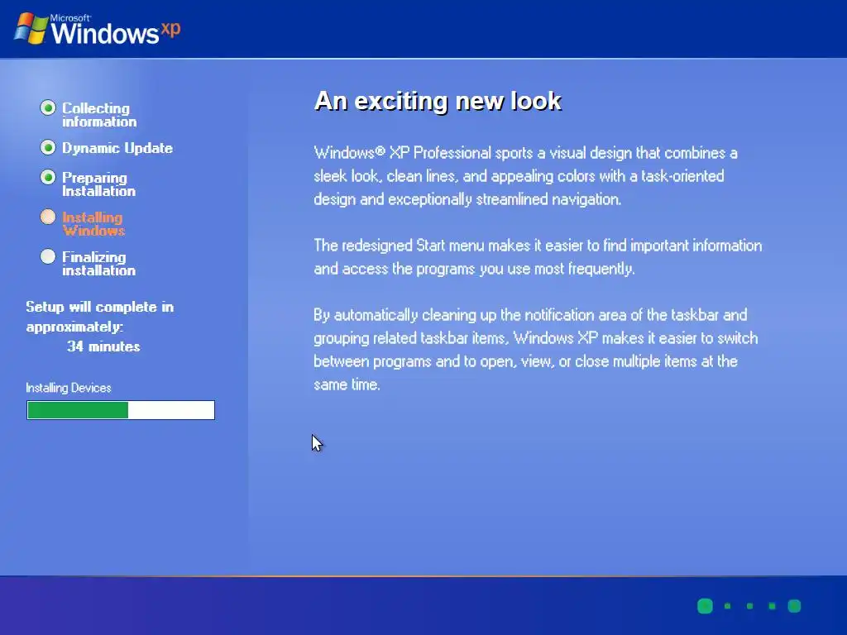The width and height of the screenshot is (847, 635).
Task: Click the paragraph about cleaning up notification area
Action: [536, 350]
